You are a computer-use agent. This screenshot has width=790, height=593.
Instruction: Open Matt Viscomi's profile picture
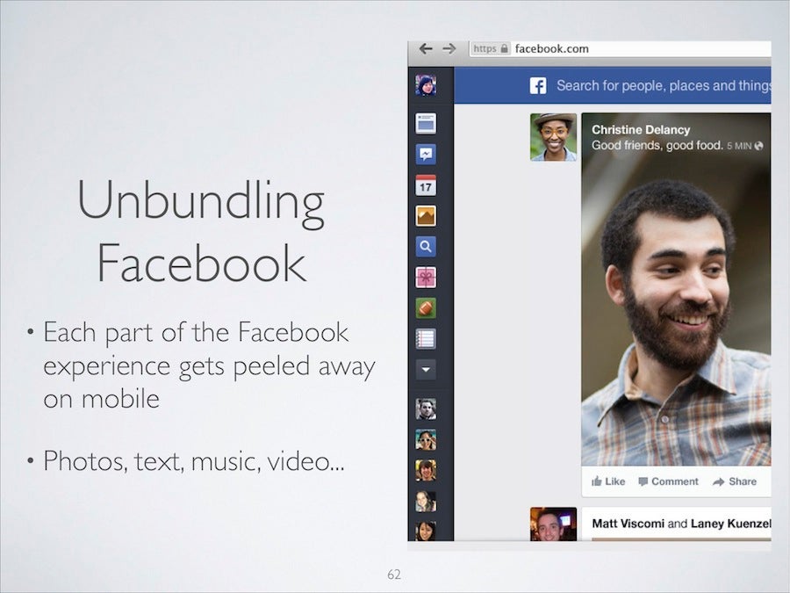[553, 524]
